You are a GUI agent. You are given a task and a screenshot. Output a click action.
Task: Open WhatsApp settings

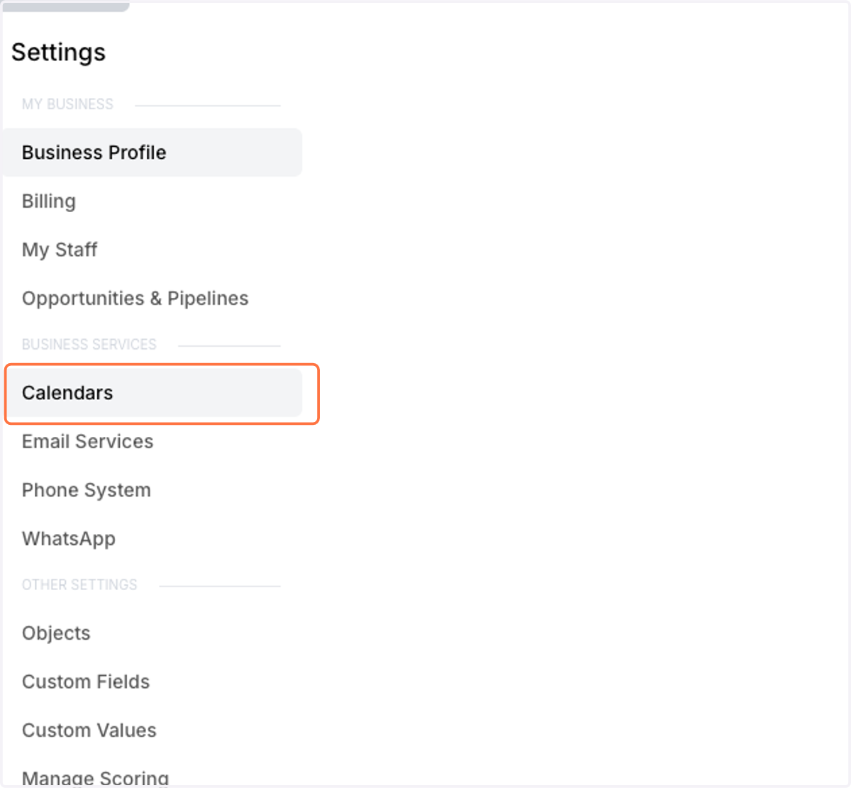click(x=69, y=539)
